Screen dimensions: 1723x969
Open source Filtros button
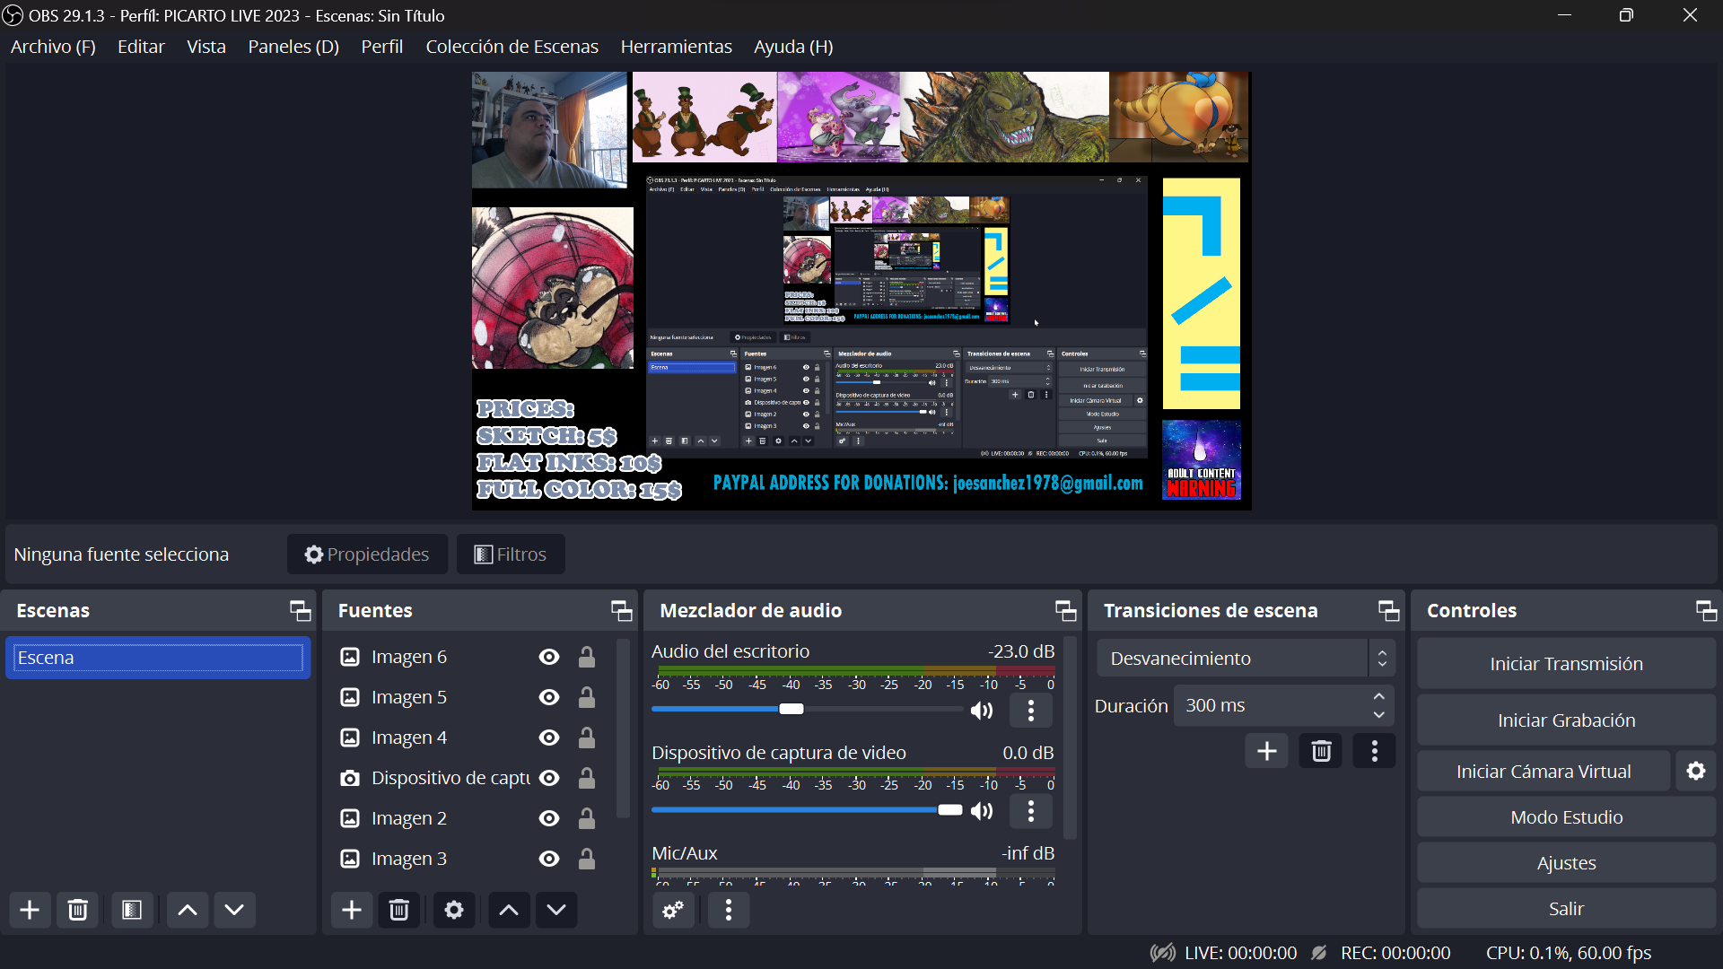coord(511,554)
